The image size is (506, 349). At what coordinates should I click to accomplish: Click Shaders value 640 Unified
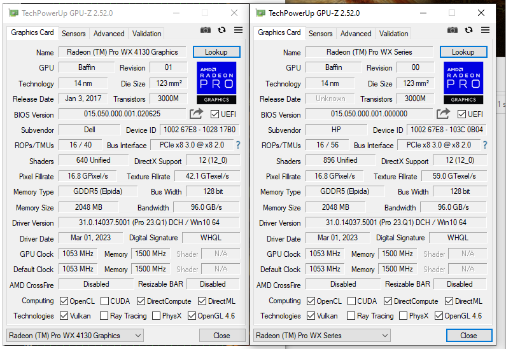pyautogui.click(x=94, y=160)
